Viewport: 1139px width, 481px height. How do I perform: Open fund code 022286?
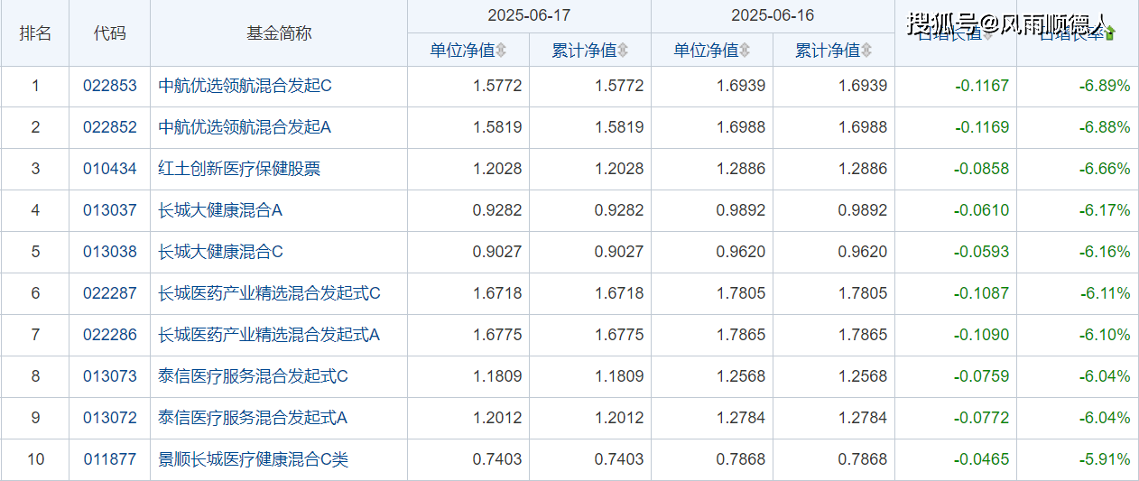coord(110,336)
